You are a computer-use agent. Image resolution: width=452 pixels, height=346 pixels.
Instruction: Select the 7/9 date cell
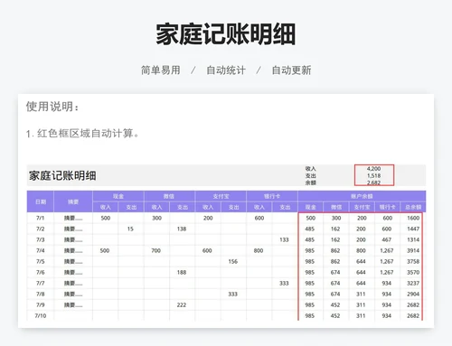(40, 304)
